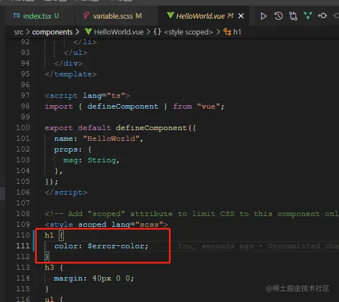Click $error-color variable on line 111

point(116,246)
